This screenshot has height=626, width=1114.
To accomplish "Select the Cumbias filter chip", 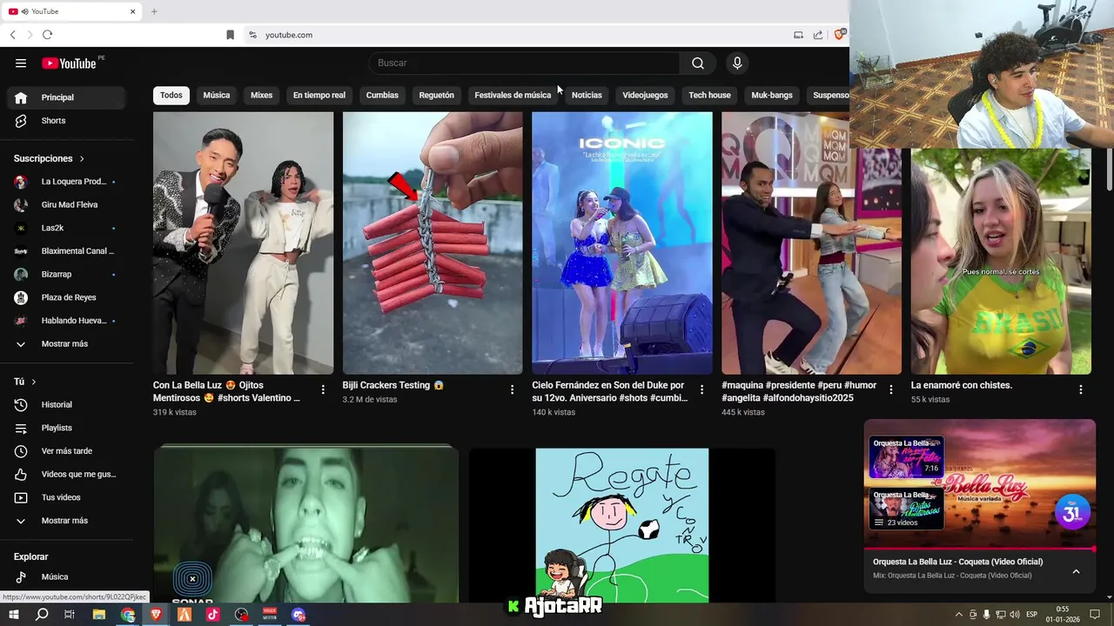I will 382,95.
